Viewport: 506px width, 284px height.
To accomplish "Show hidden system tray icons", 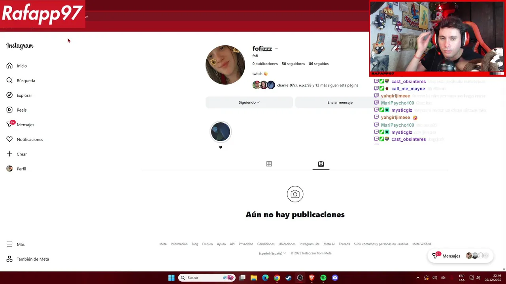I will pos(418,278).
